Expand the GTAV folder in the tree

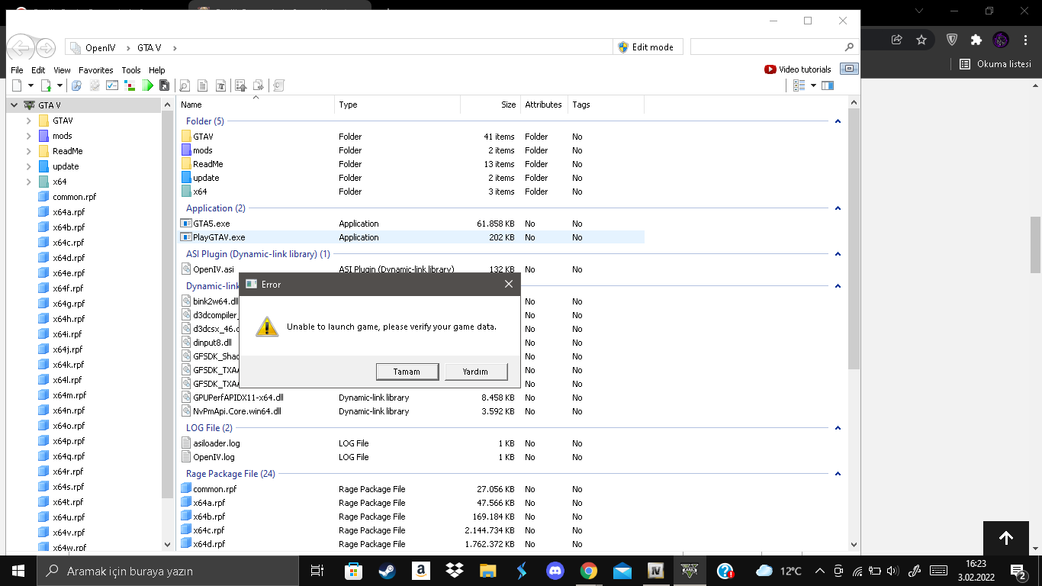point(28,121)
